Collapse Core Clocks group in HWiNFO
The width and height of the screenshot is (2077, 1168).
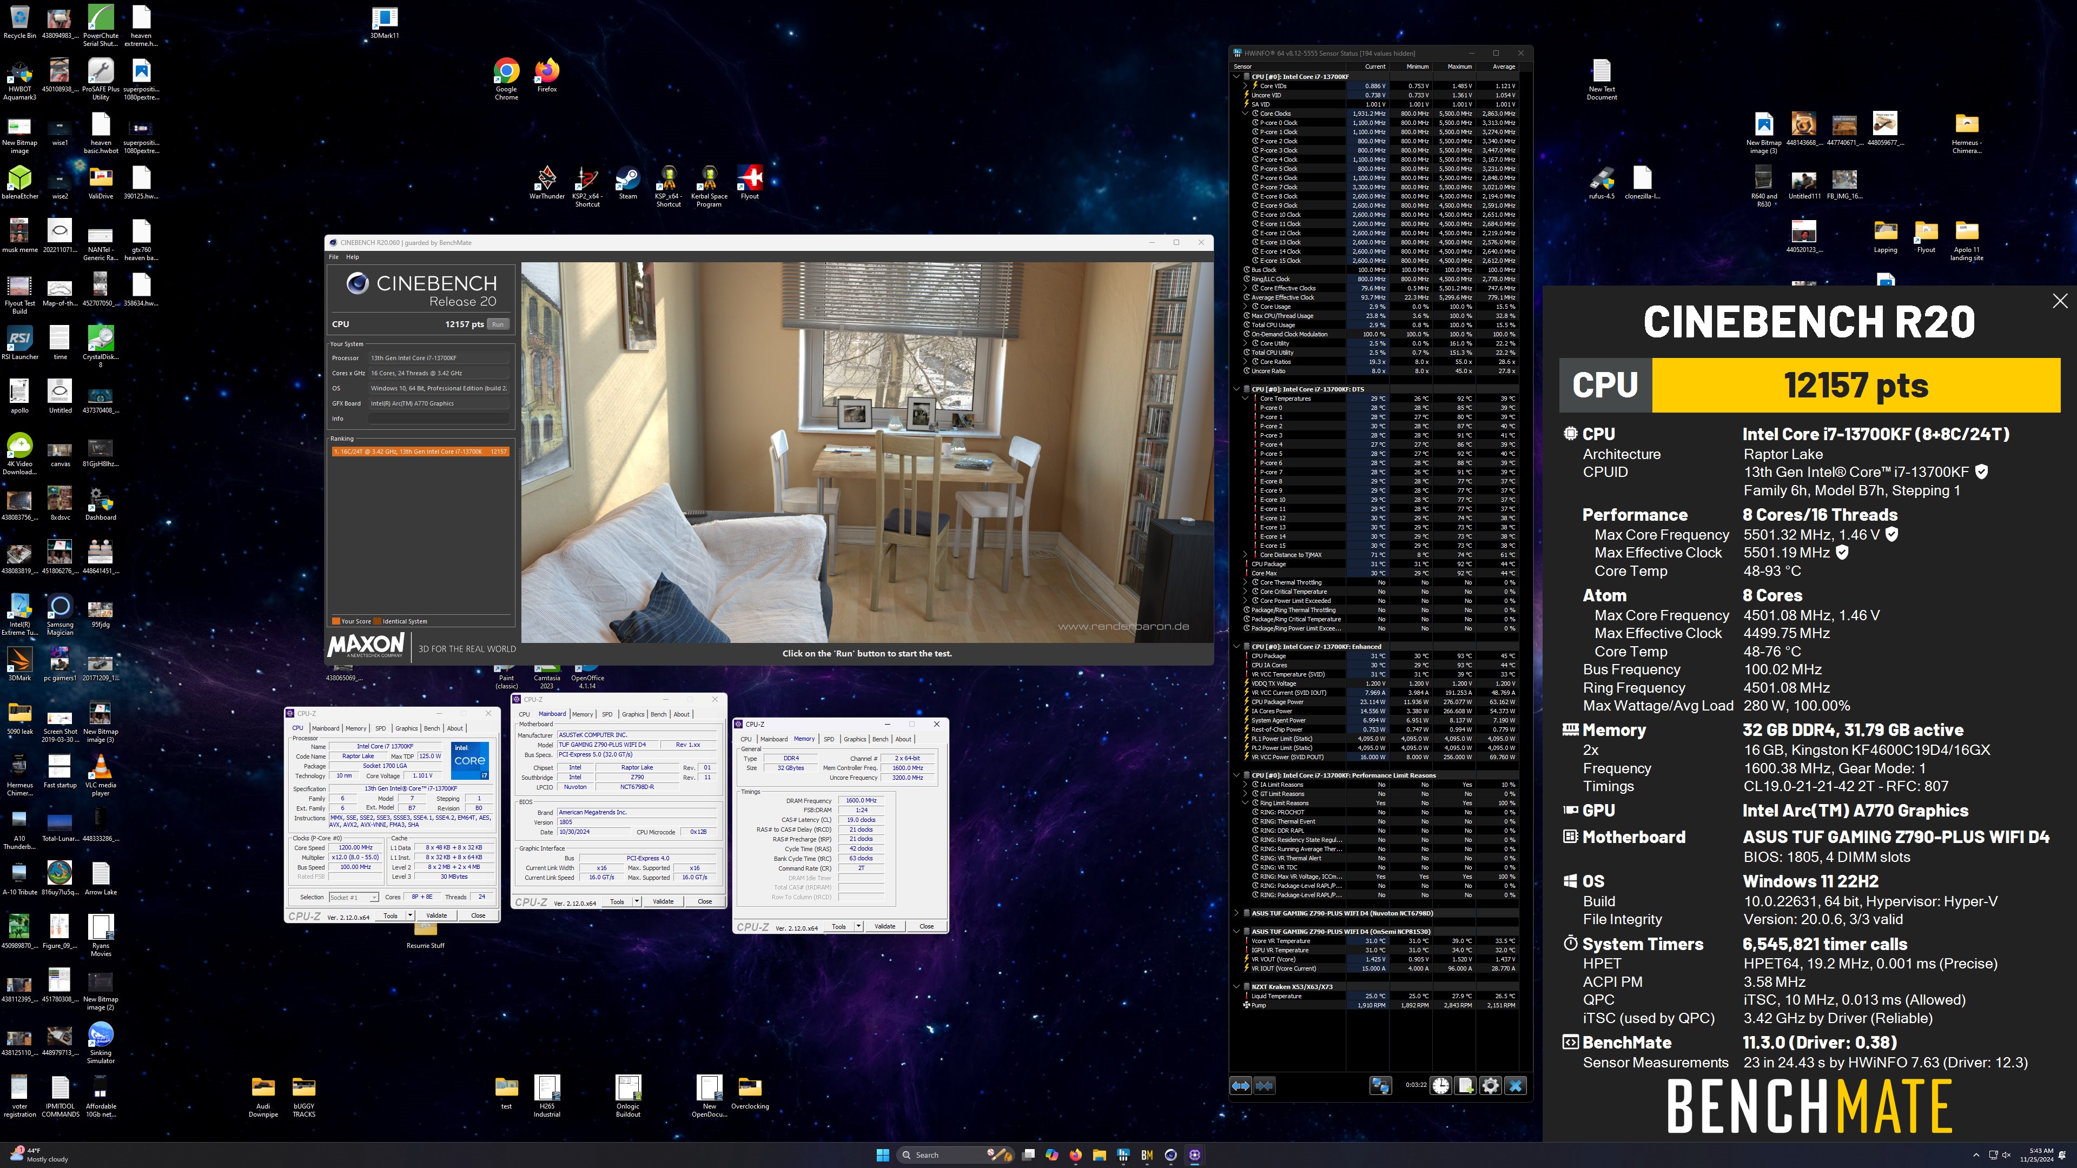[1246, 114]
